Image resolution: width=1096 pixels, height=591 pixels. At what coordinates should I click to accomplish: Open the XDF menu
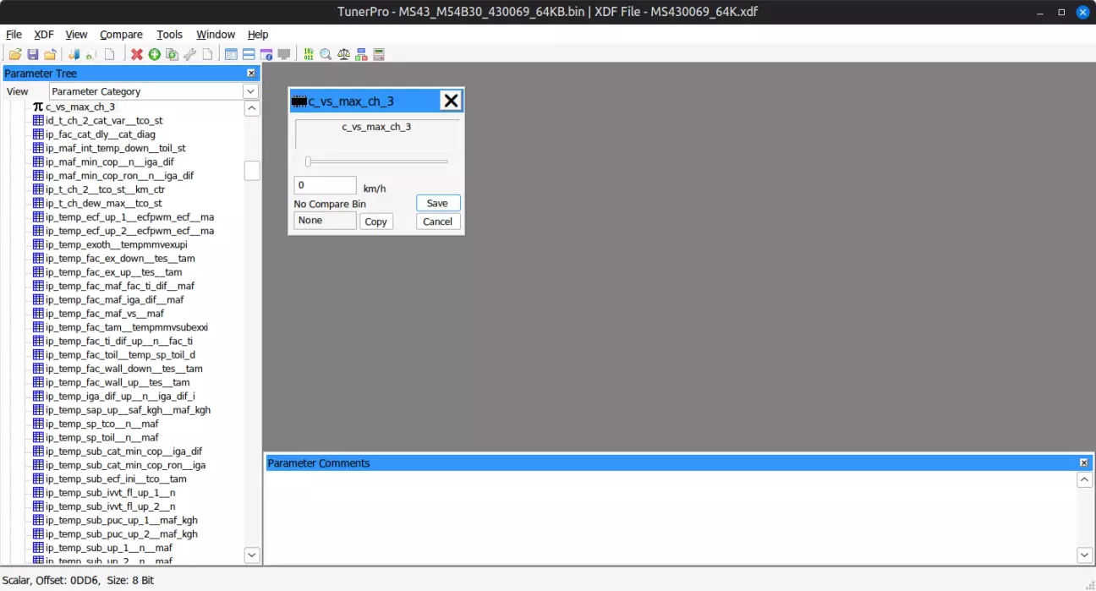(44, 35)
